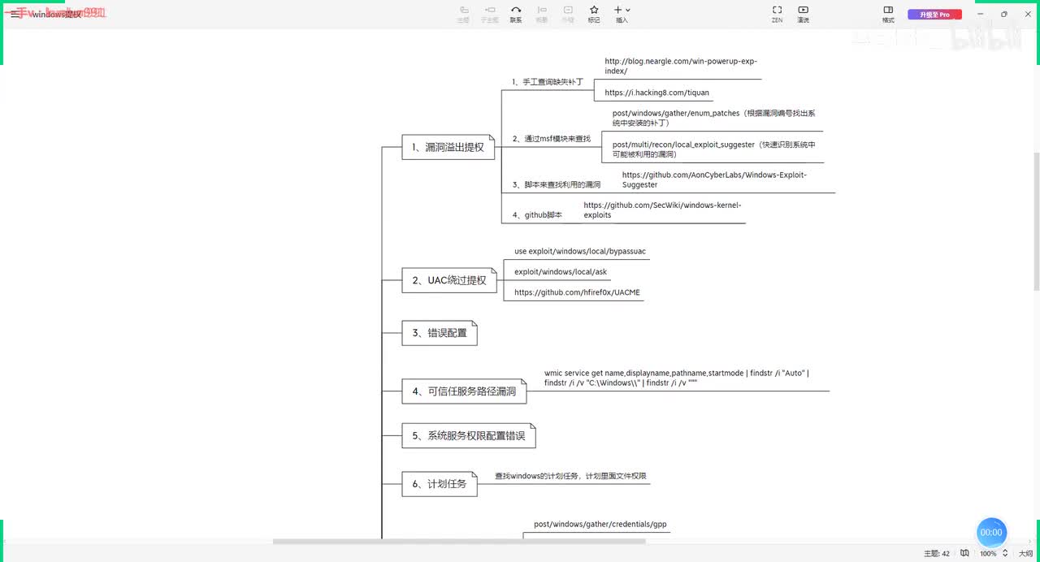
Task: Select the 2、UAC绕过提权 topic node
Action: click(449, 280)
